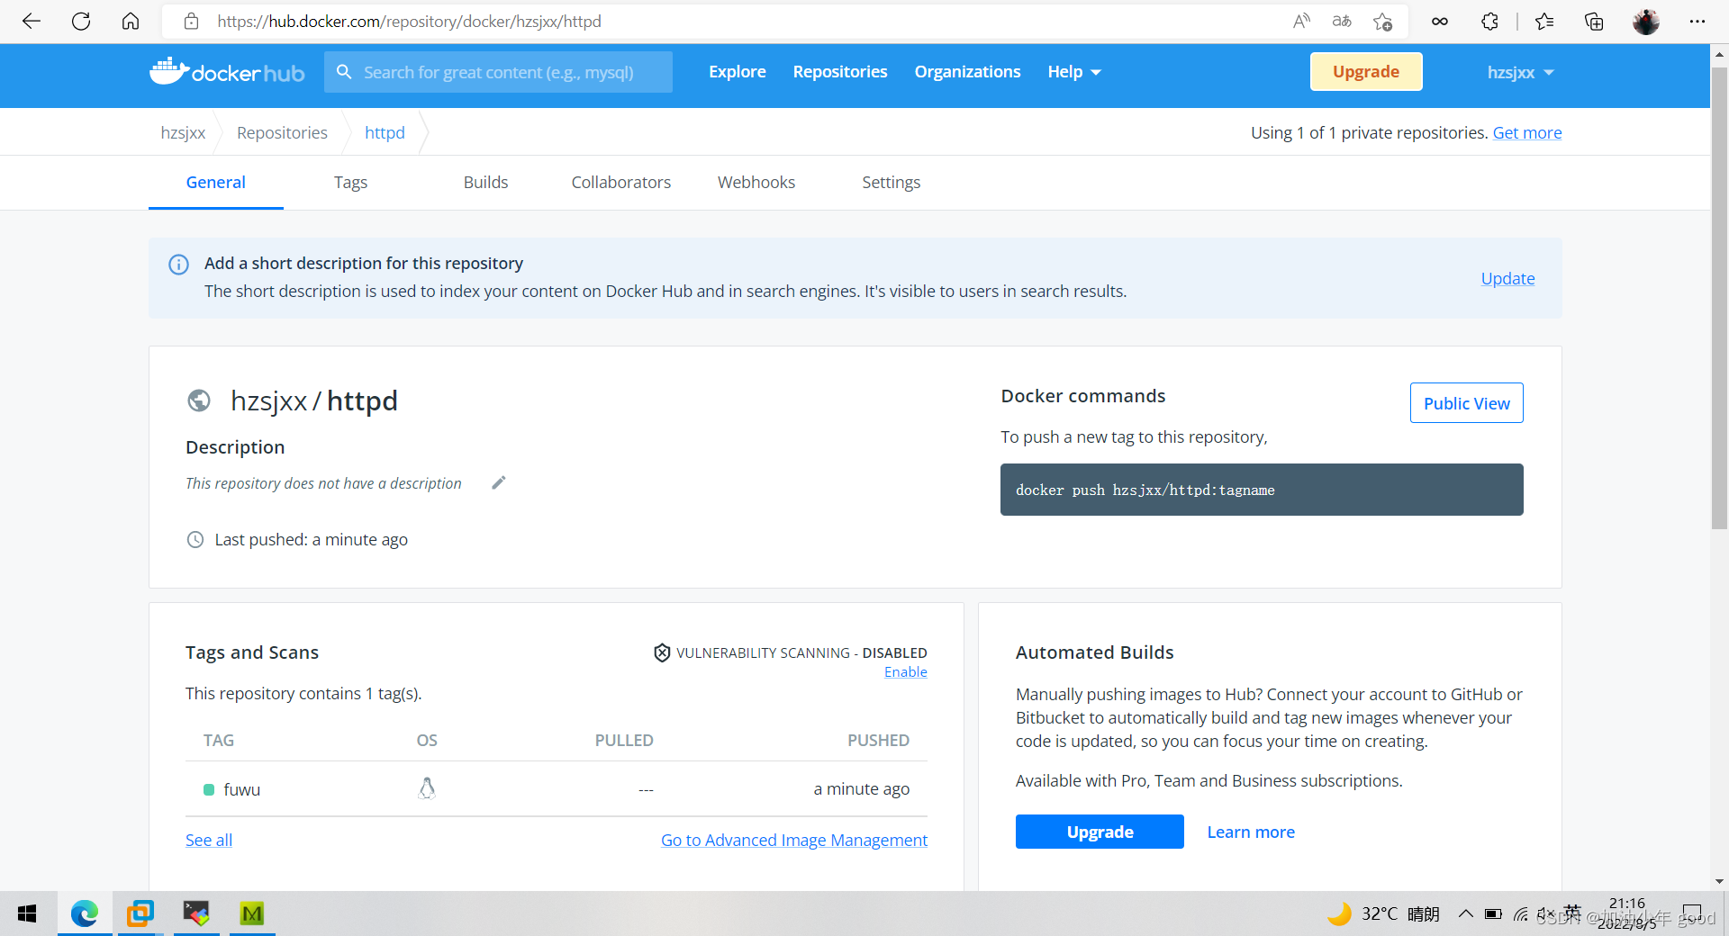This screenshot has height=936, width=1729.
Task: Click the Get more link
Action: point(1527,132)
